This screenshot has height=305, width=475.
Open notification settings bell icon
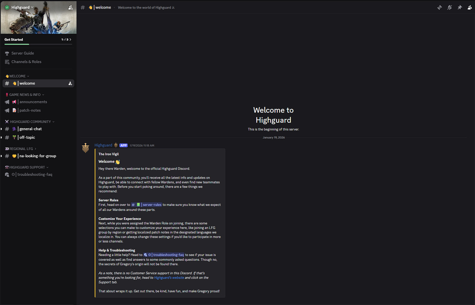pos(450,7)
